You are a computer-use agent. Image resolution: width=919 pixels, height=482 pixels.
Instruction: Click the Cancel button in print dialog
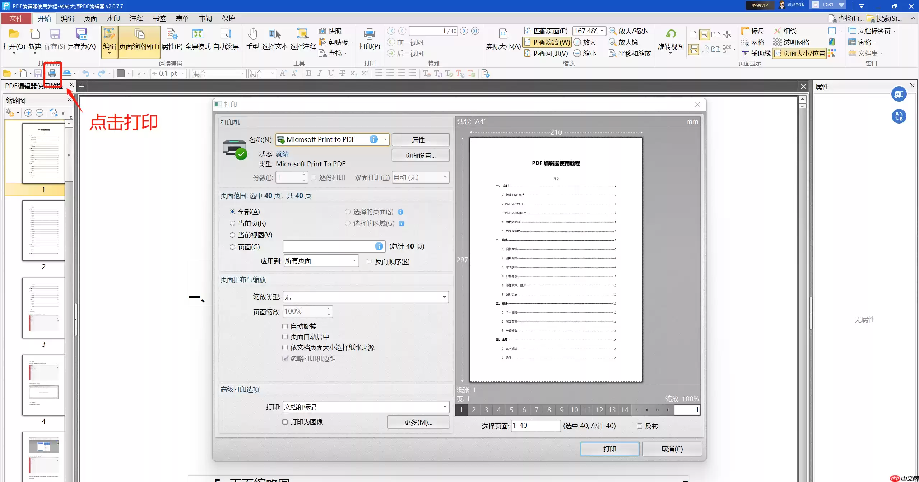pos(672,449)
